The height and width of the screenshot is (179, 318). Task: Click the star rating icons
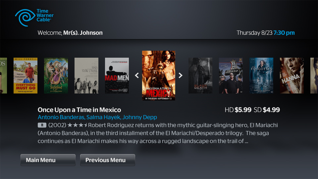(x=77, y=125)
